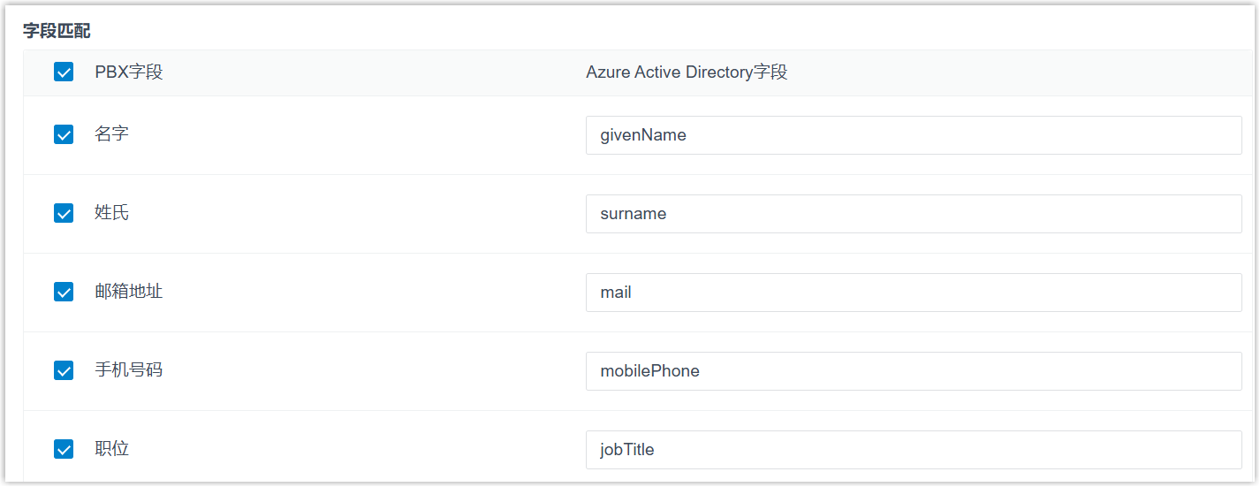1260x487 pixels.
Task: Click the givenName input field
Action: (x=913, y=135)
